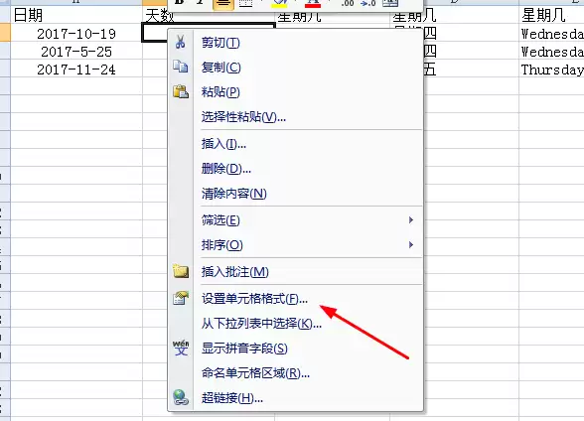Select 删除(D)... menu entry
Screen dimensions: 584x421
pos(226,169)
